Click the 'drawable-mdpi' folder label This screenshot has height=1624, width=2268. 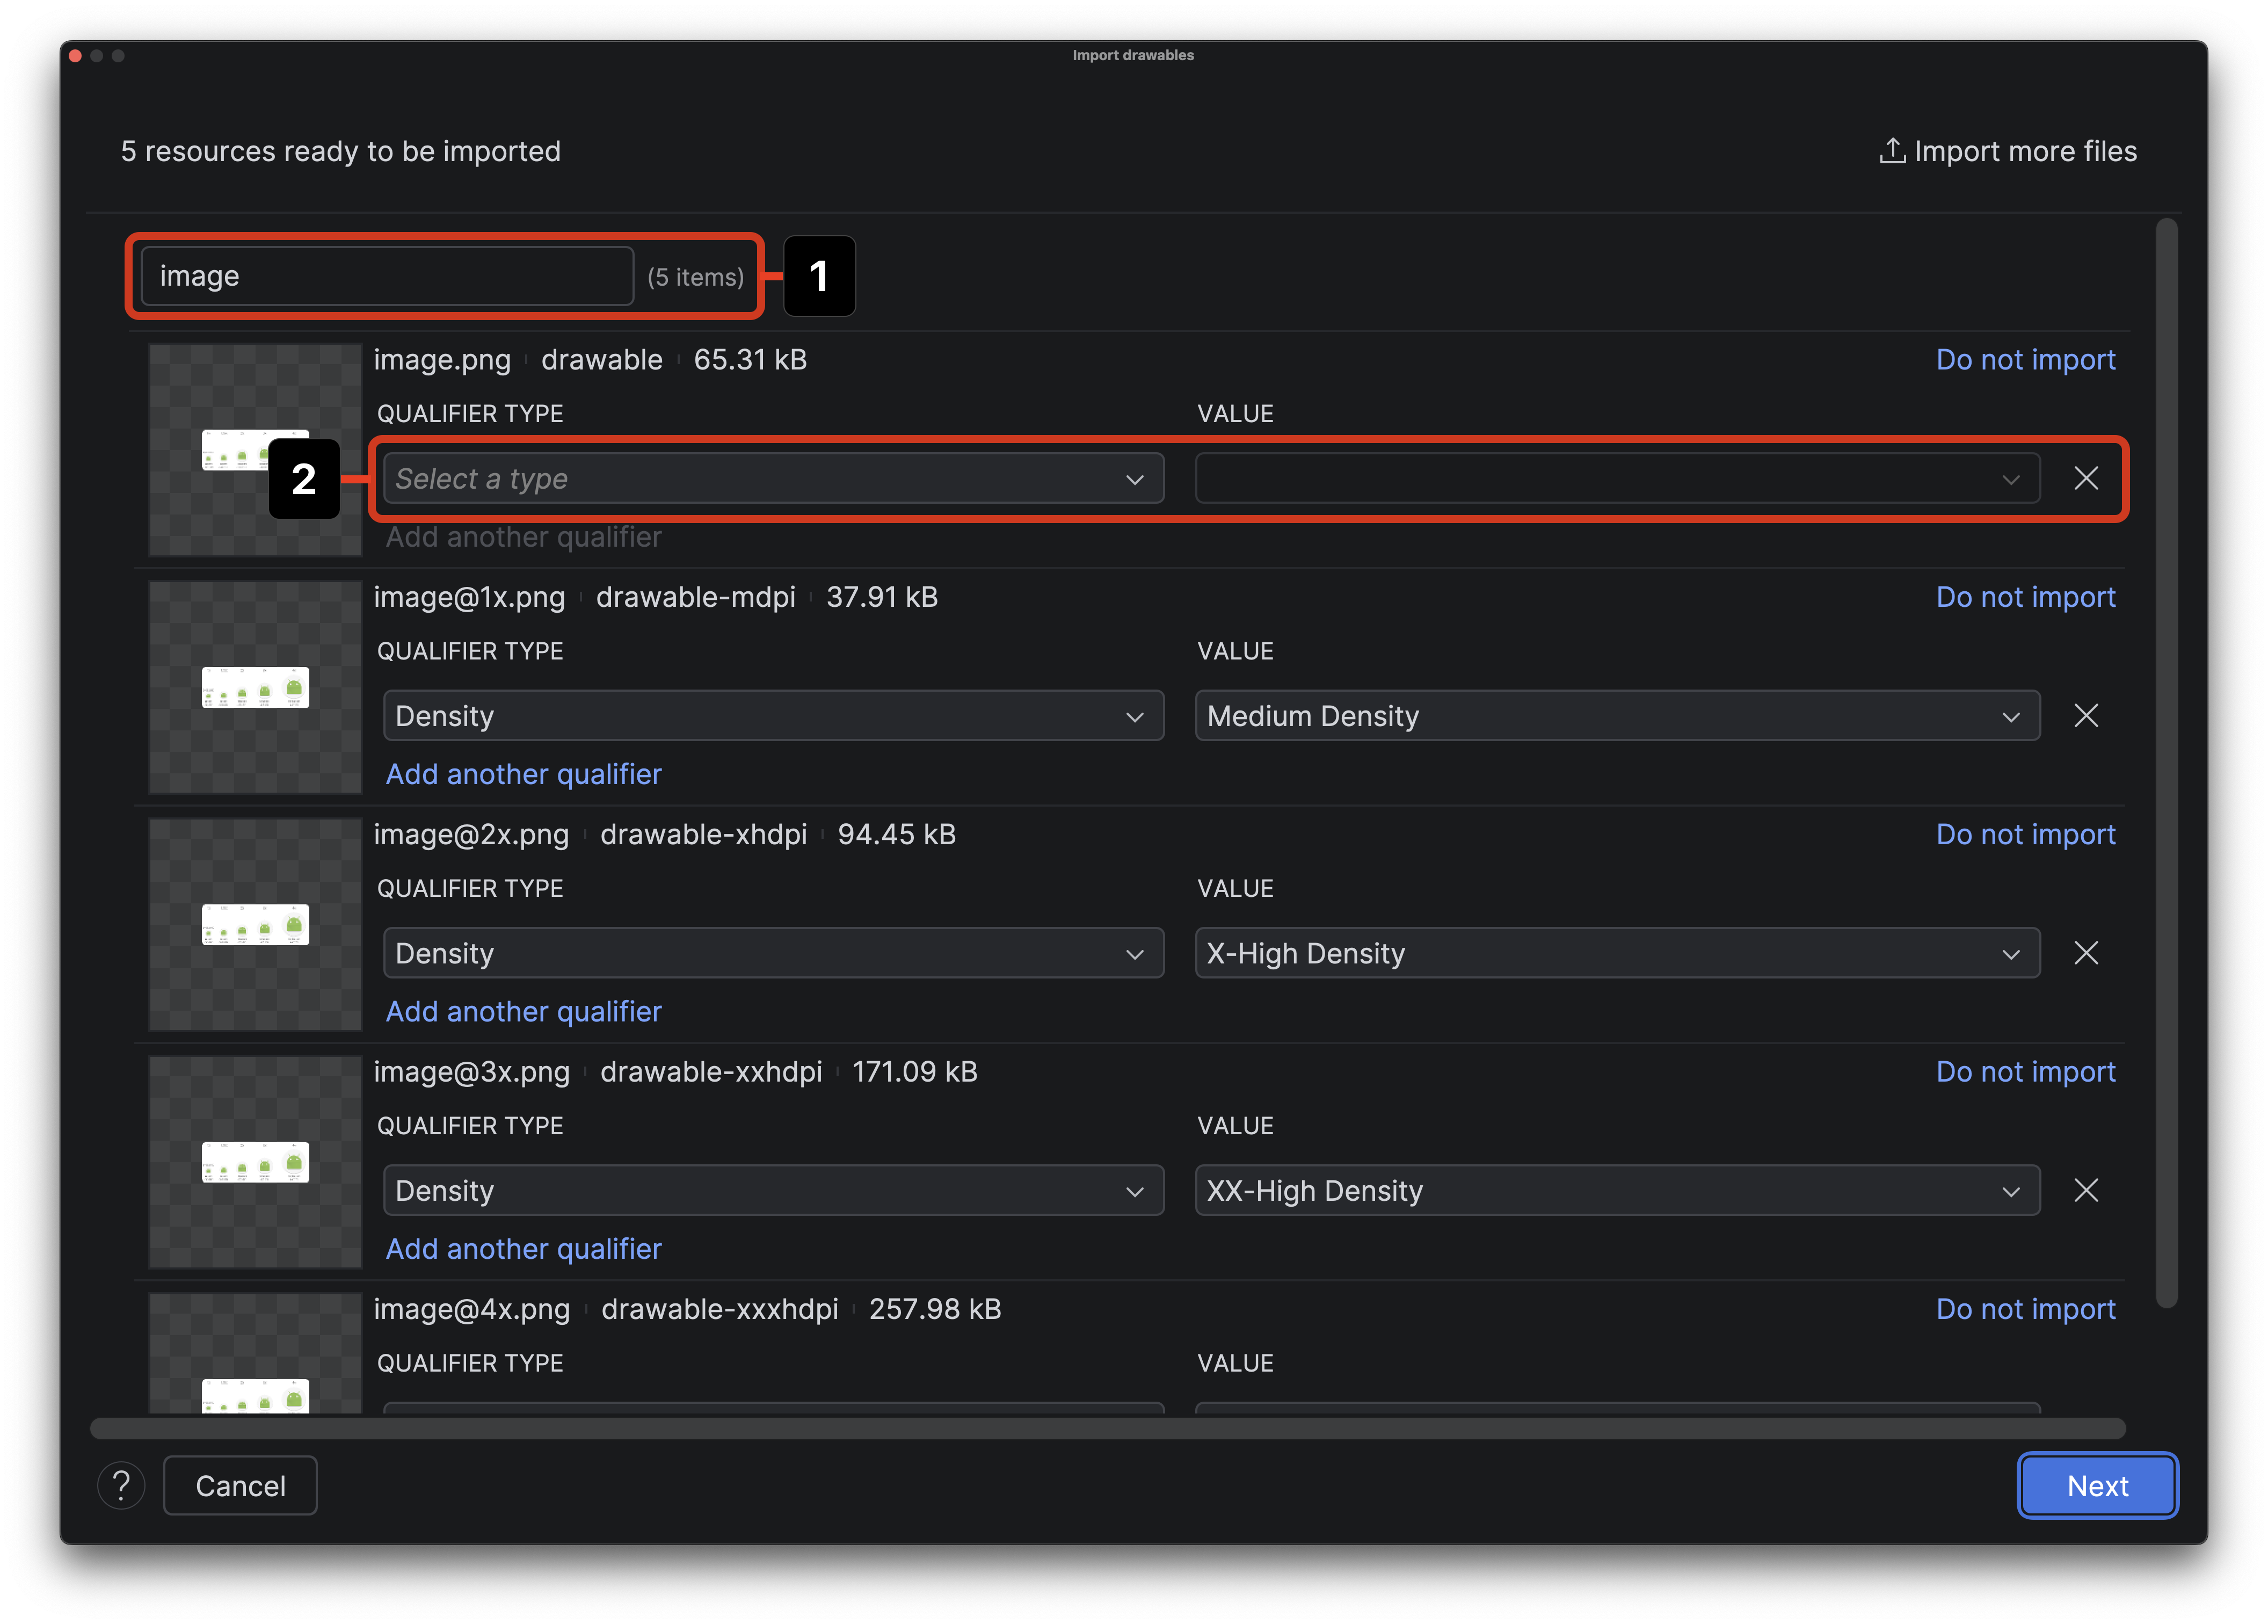[x=695, y=597]
